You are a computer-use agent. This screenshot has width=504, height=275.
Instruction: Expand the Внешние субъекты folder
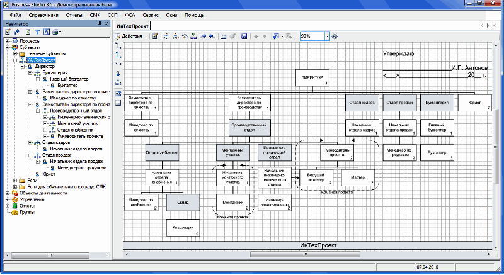point(15,54)
